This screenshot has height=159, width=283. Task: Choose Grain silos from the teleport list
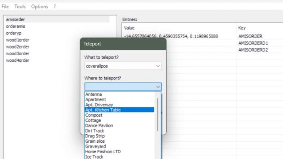119,141
